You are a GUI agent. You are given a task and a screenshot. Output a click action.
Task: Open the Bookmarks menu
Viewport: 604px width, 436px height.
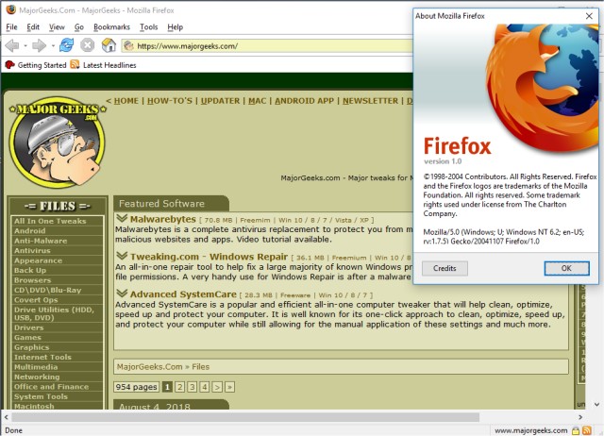coord(111,27)
